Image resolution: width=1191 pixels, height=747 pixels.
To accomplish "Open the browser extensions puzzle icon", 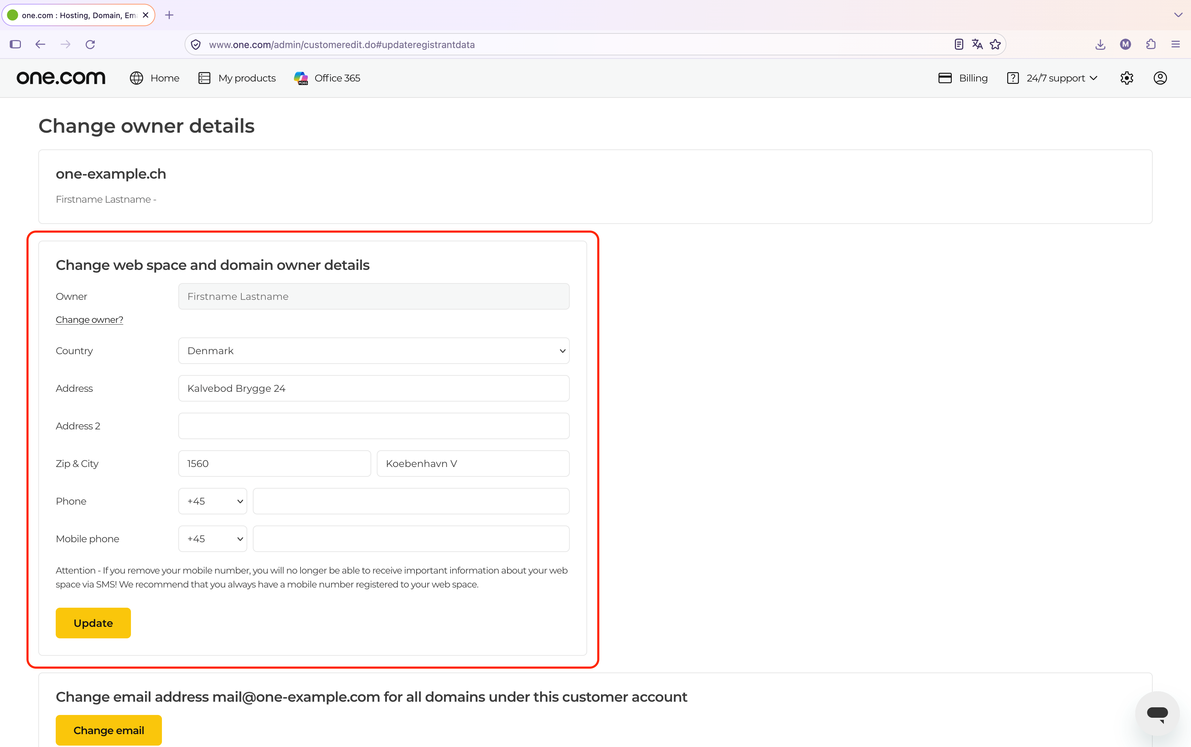I will 1151,45.
